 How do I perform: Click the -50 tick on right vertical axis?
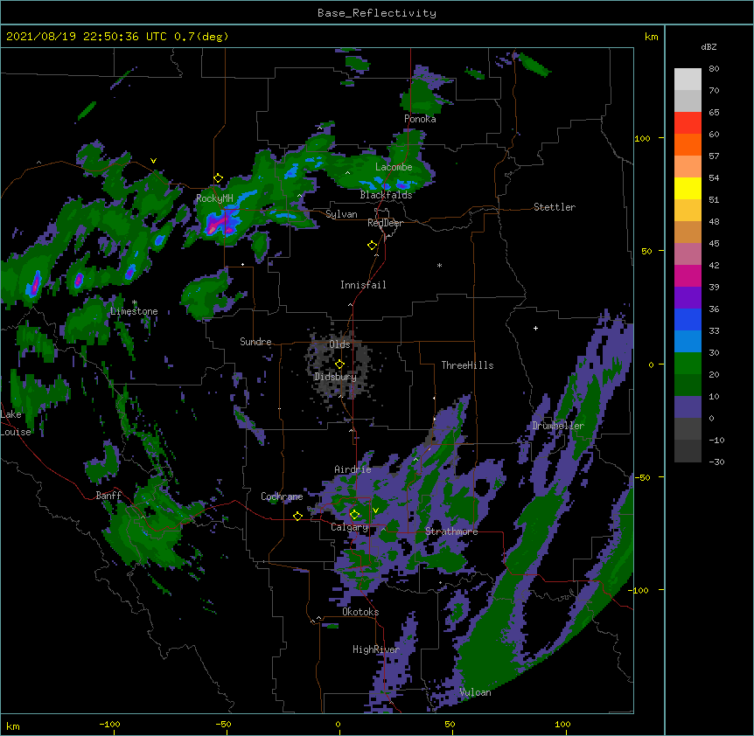642,477
